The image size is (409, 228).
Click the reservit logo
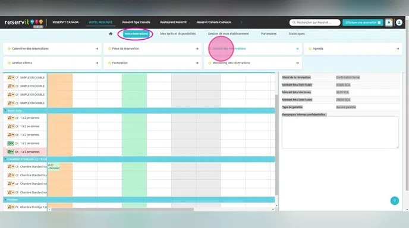(x=23, y=23)
